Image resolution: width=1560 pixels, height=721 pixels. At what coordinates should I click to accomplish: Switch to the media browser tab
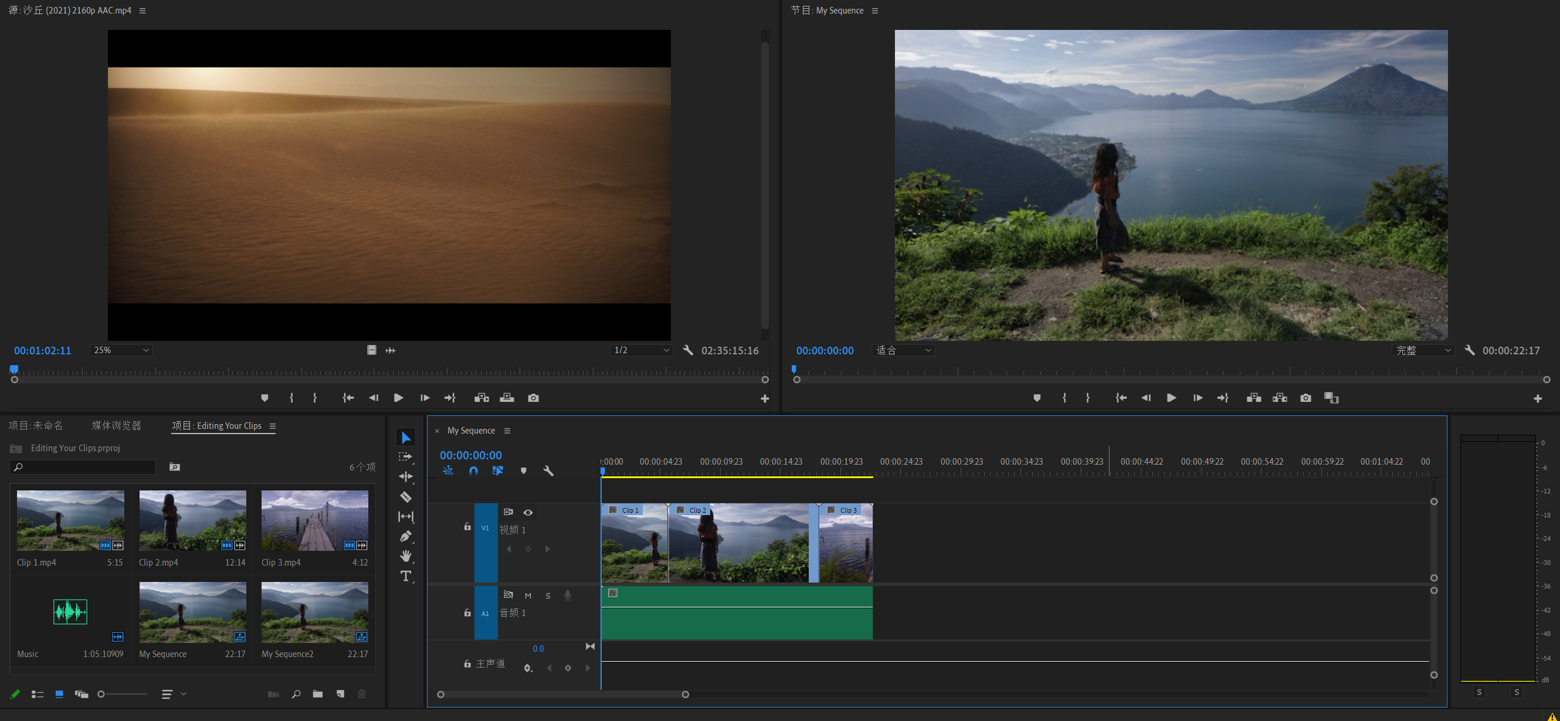116,425
